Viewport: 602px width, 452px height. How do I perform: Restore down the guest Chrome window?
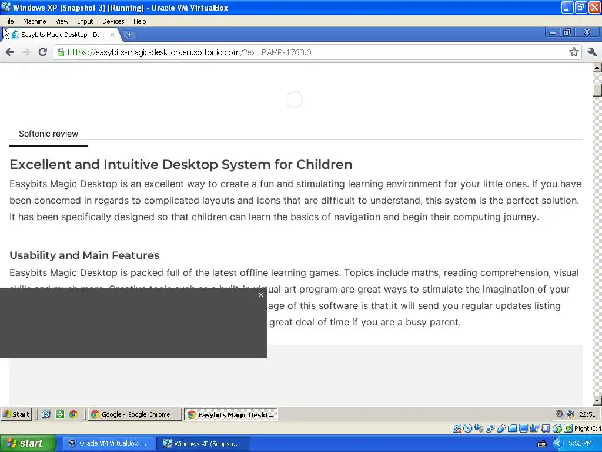(x=567, y=32)
